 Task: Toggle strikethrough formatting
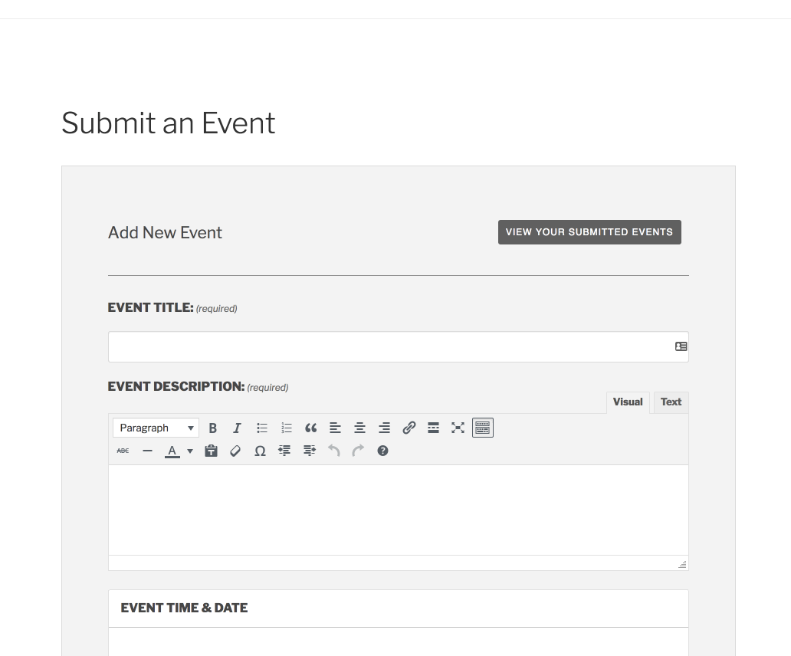pos(123,451)
